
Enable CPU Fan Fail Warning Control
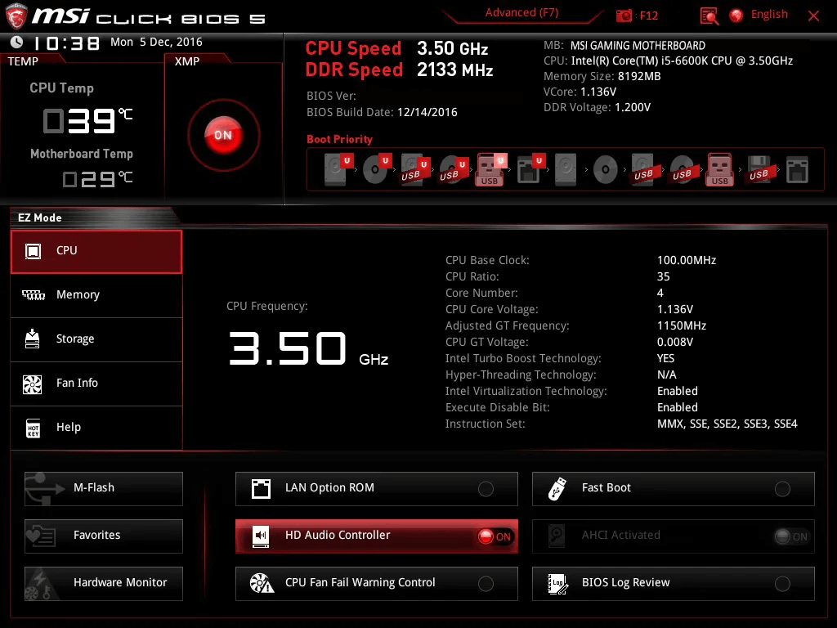pyautogui.click(x=486, y=584)
